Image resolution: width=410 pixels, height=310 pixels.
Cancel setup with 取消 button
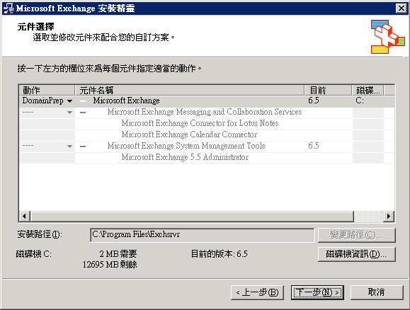tap(377, 292)
